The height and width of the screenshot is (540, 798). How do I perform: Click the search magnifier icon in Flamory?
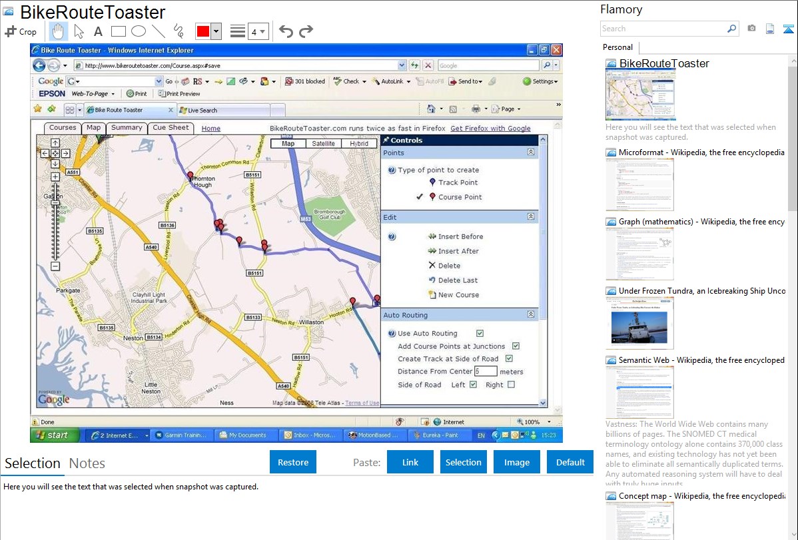point(731,29)
